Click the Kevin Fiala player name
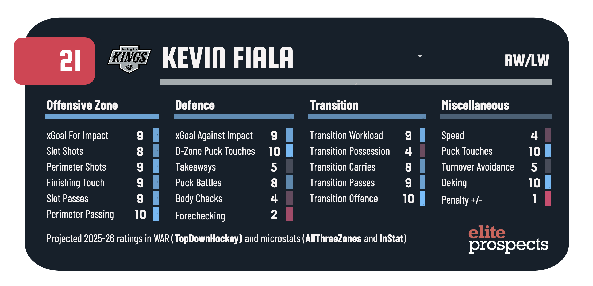 (228, 58)
